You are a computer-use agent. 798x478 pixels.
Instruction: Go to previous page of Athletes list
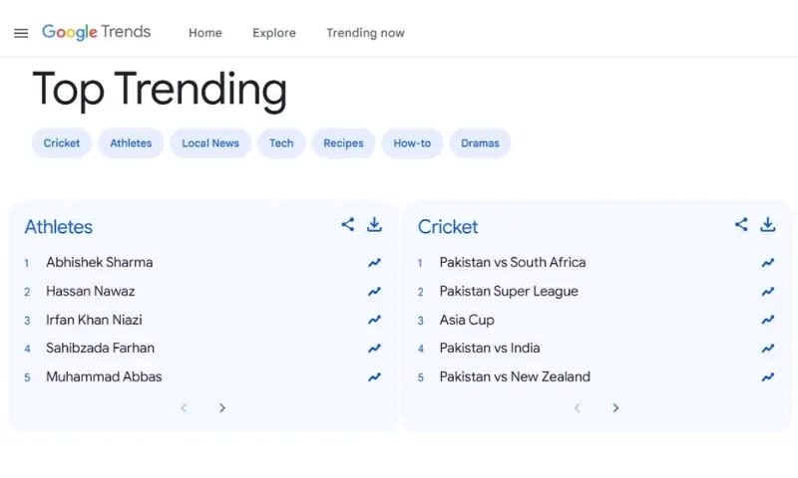184,408
